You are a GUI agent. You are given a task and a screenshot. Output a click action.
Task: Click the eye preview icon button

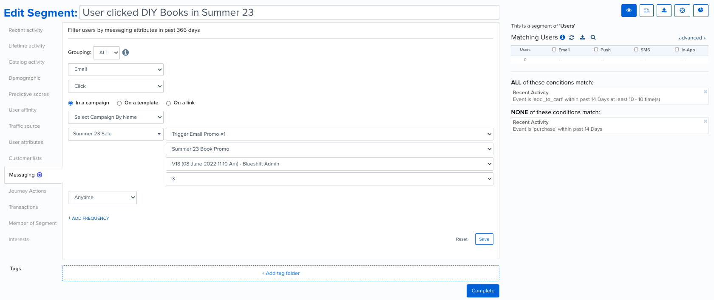click(629, 11)
